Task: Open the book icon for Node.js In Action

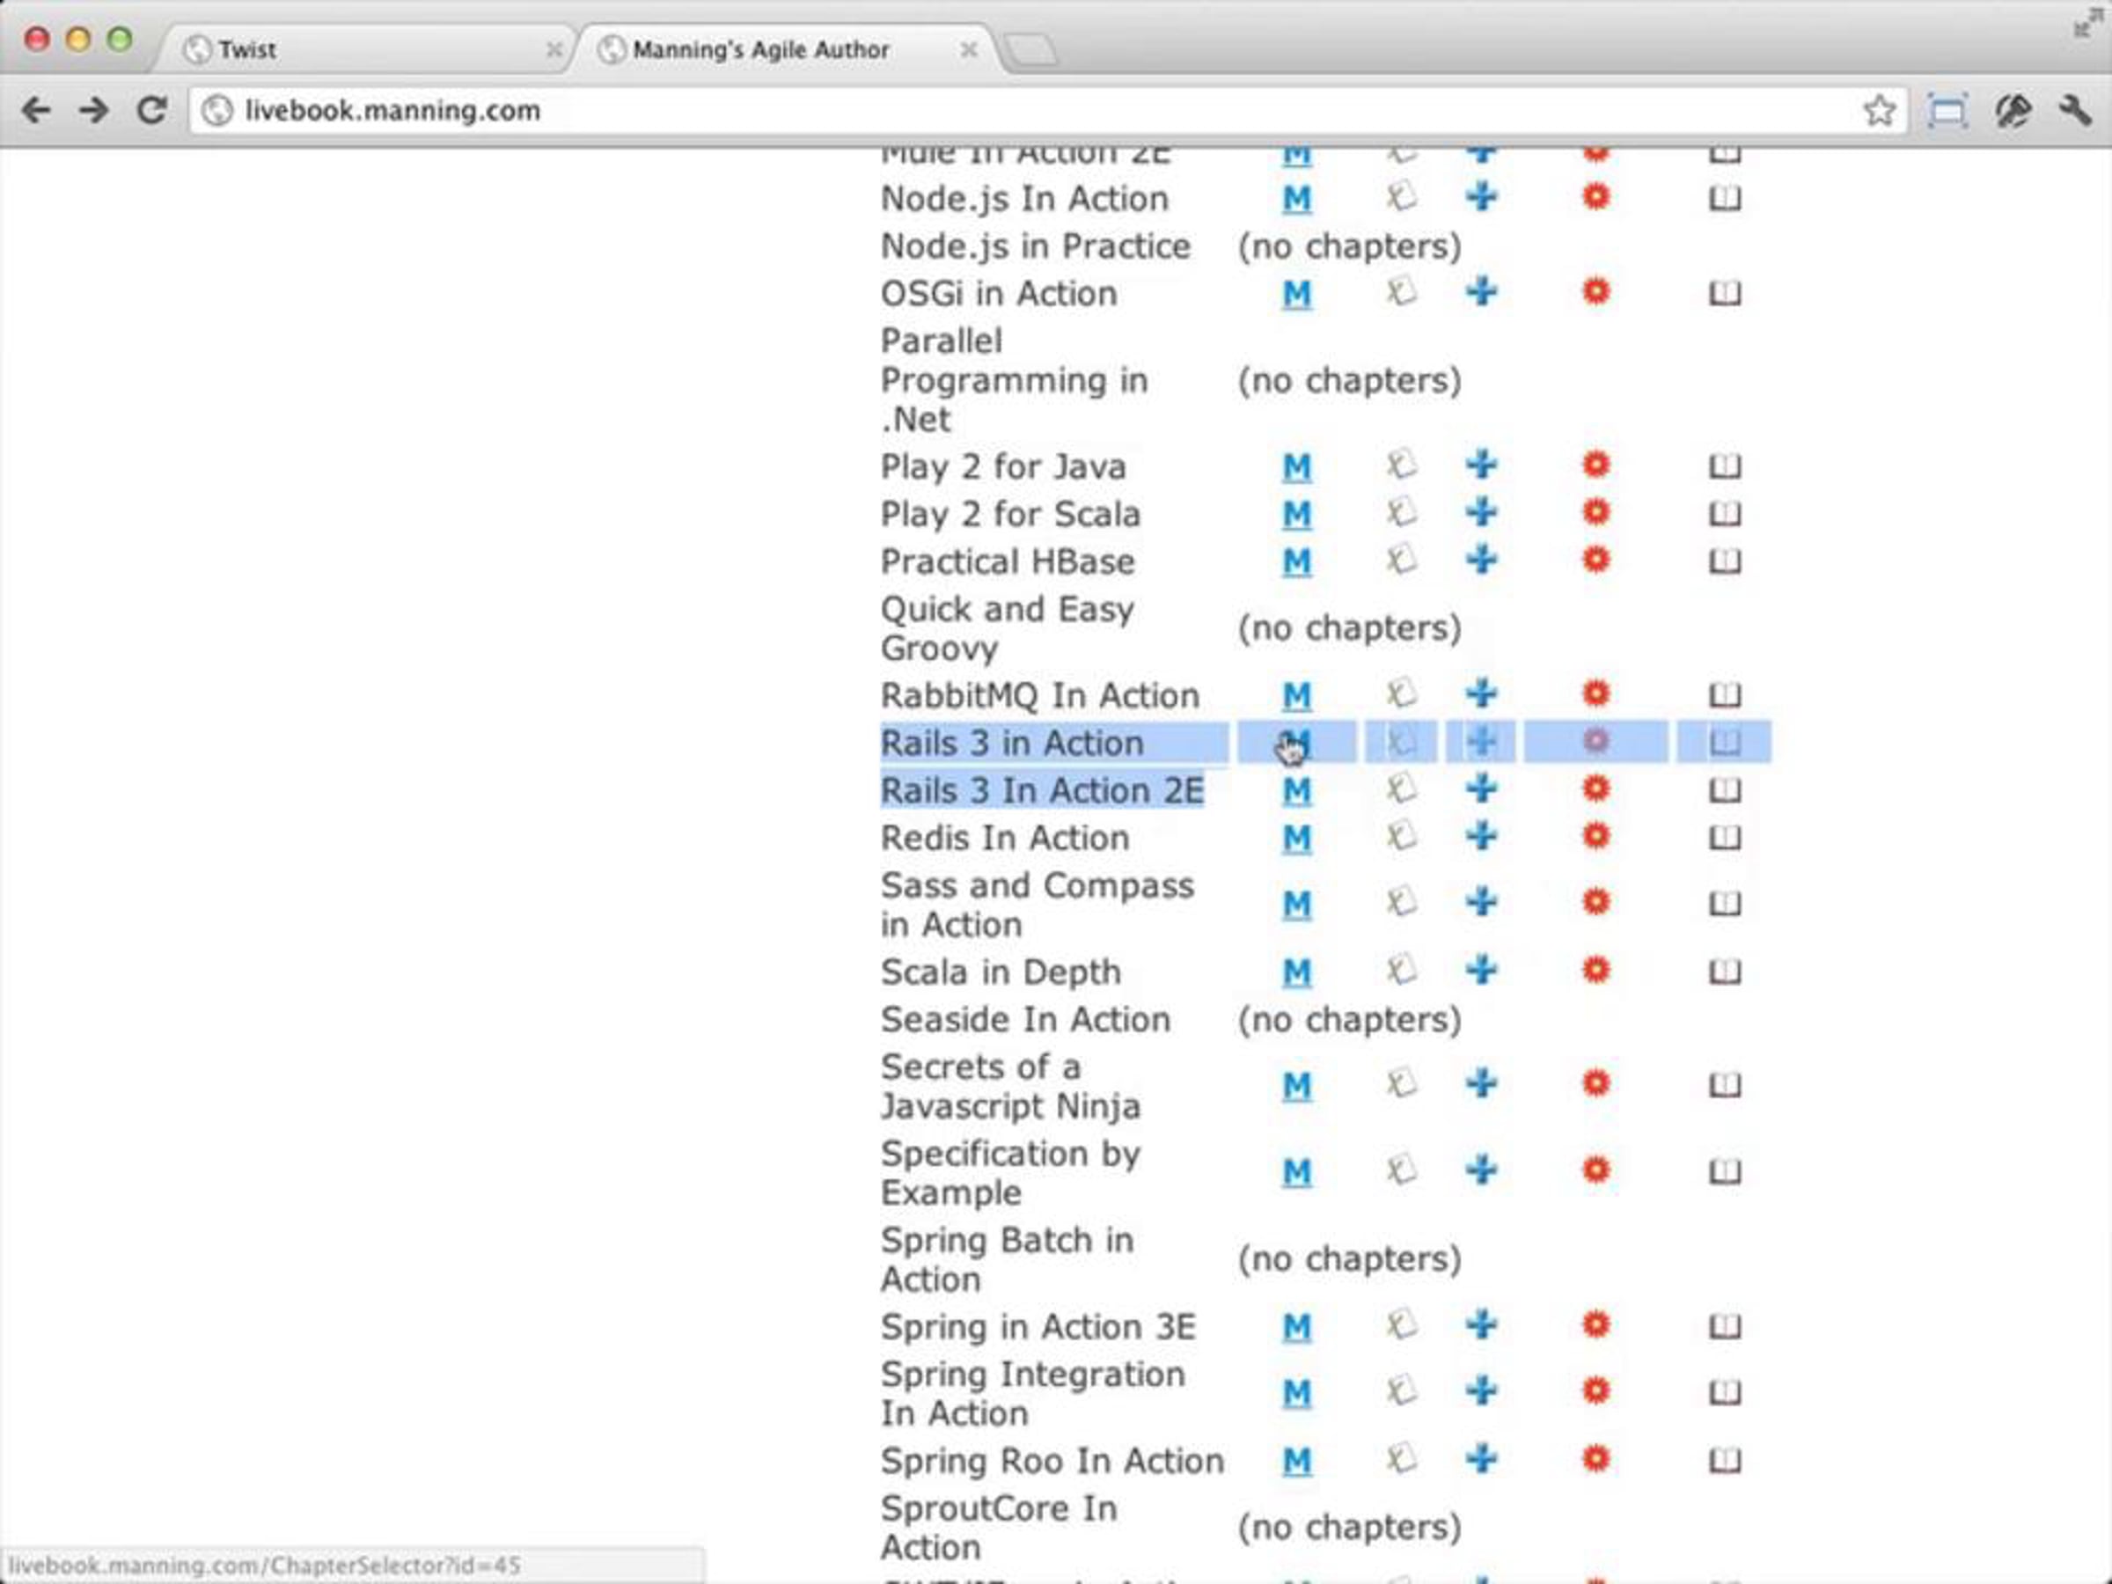Action: pos(1724,199)
